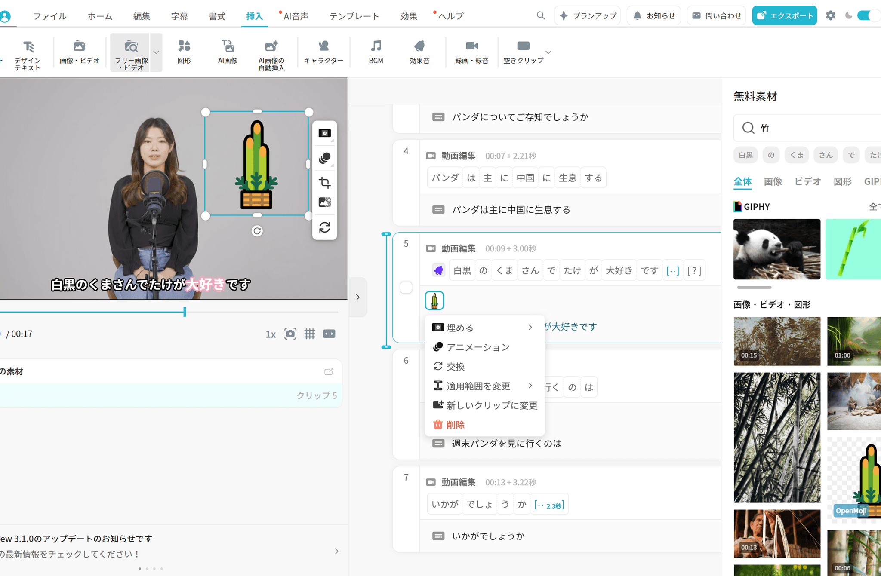Switch to the テンプレート menu tab
Screen dimensions: 881x576
tap(354, 16)
